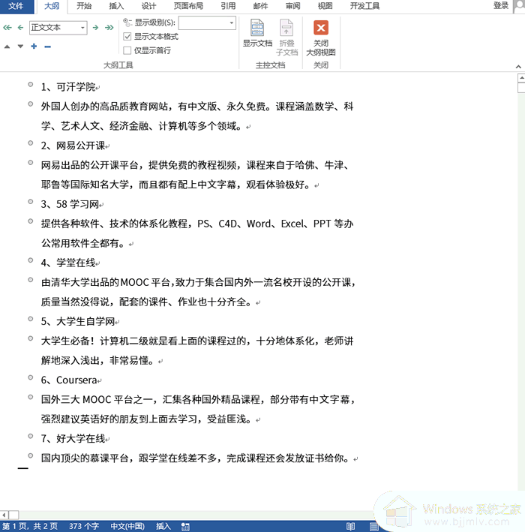Open the 审阅 tab

pos(292,6)
